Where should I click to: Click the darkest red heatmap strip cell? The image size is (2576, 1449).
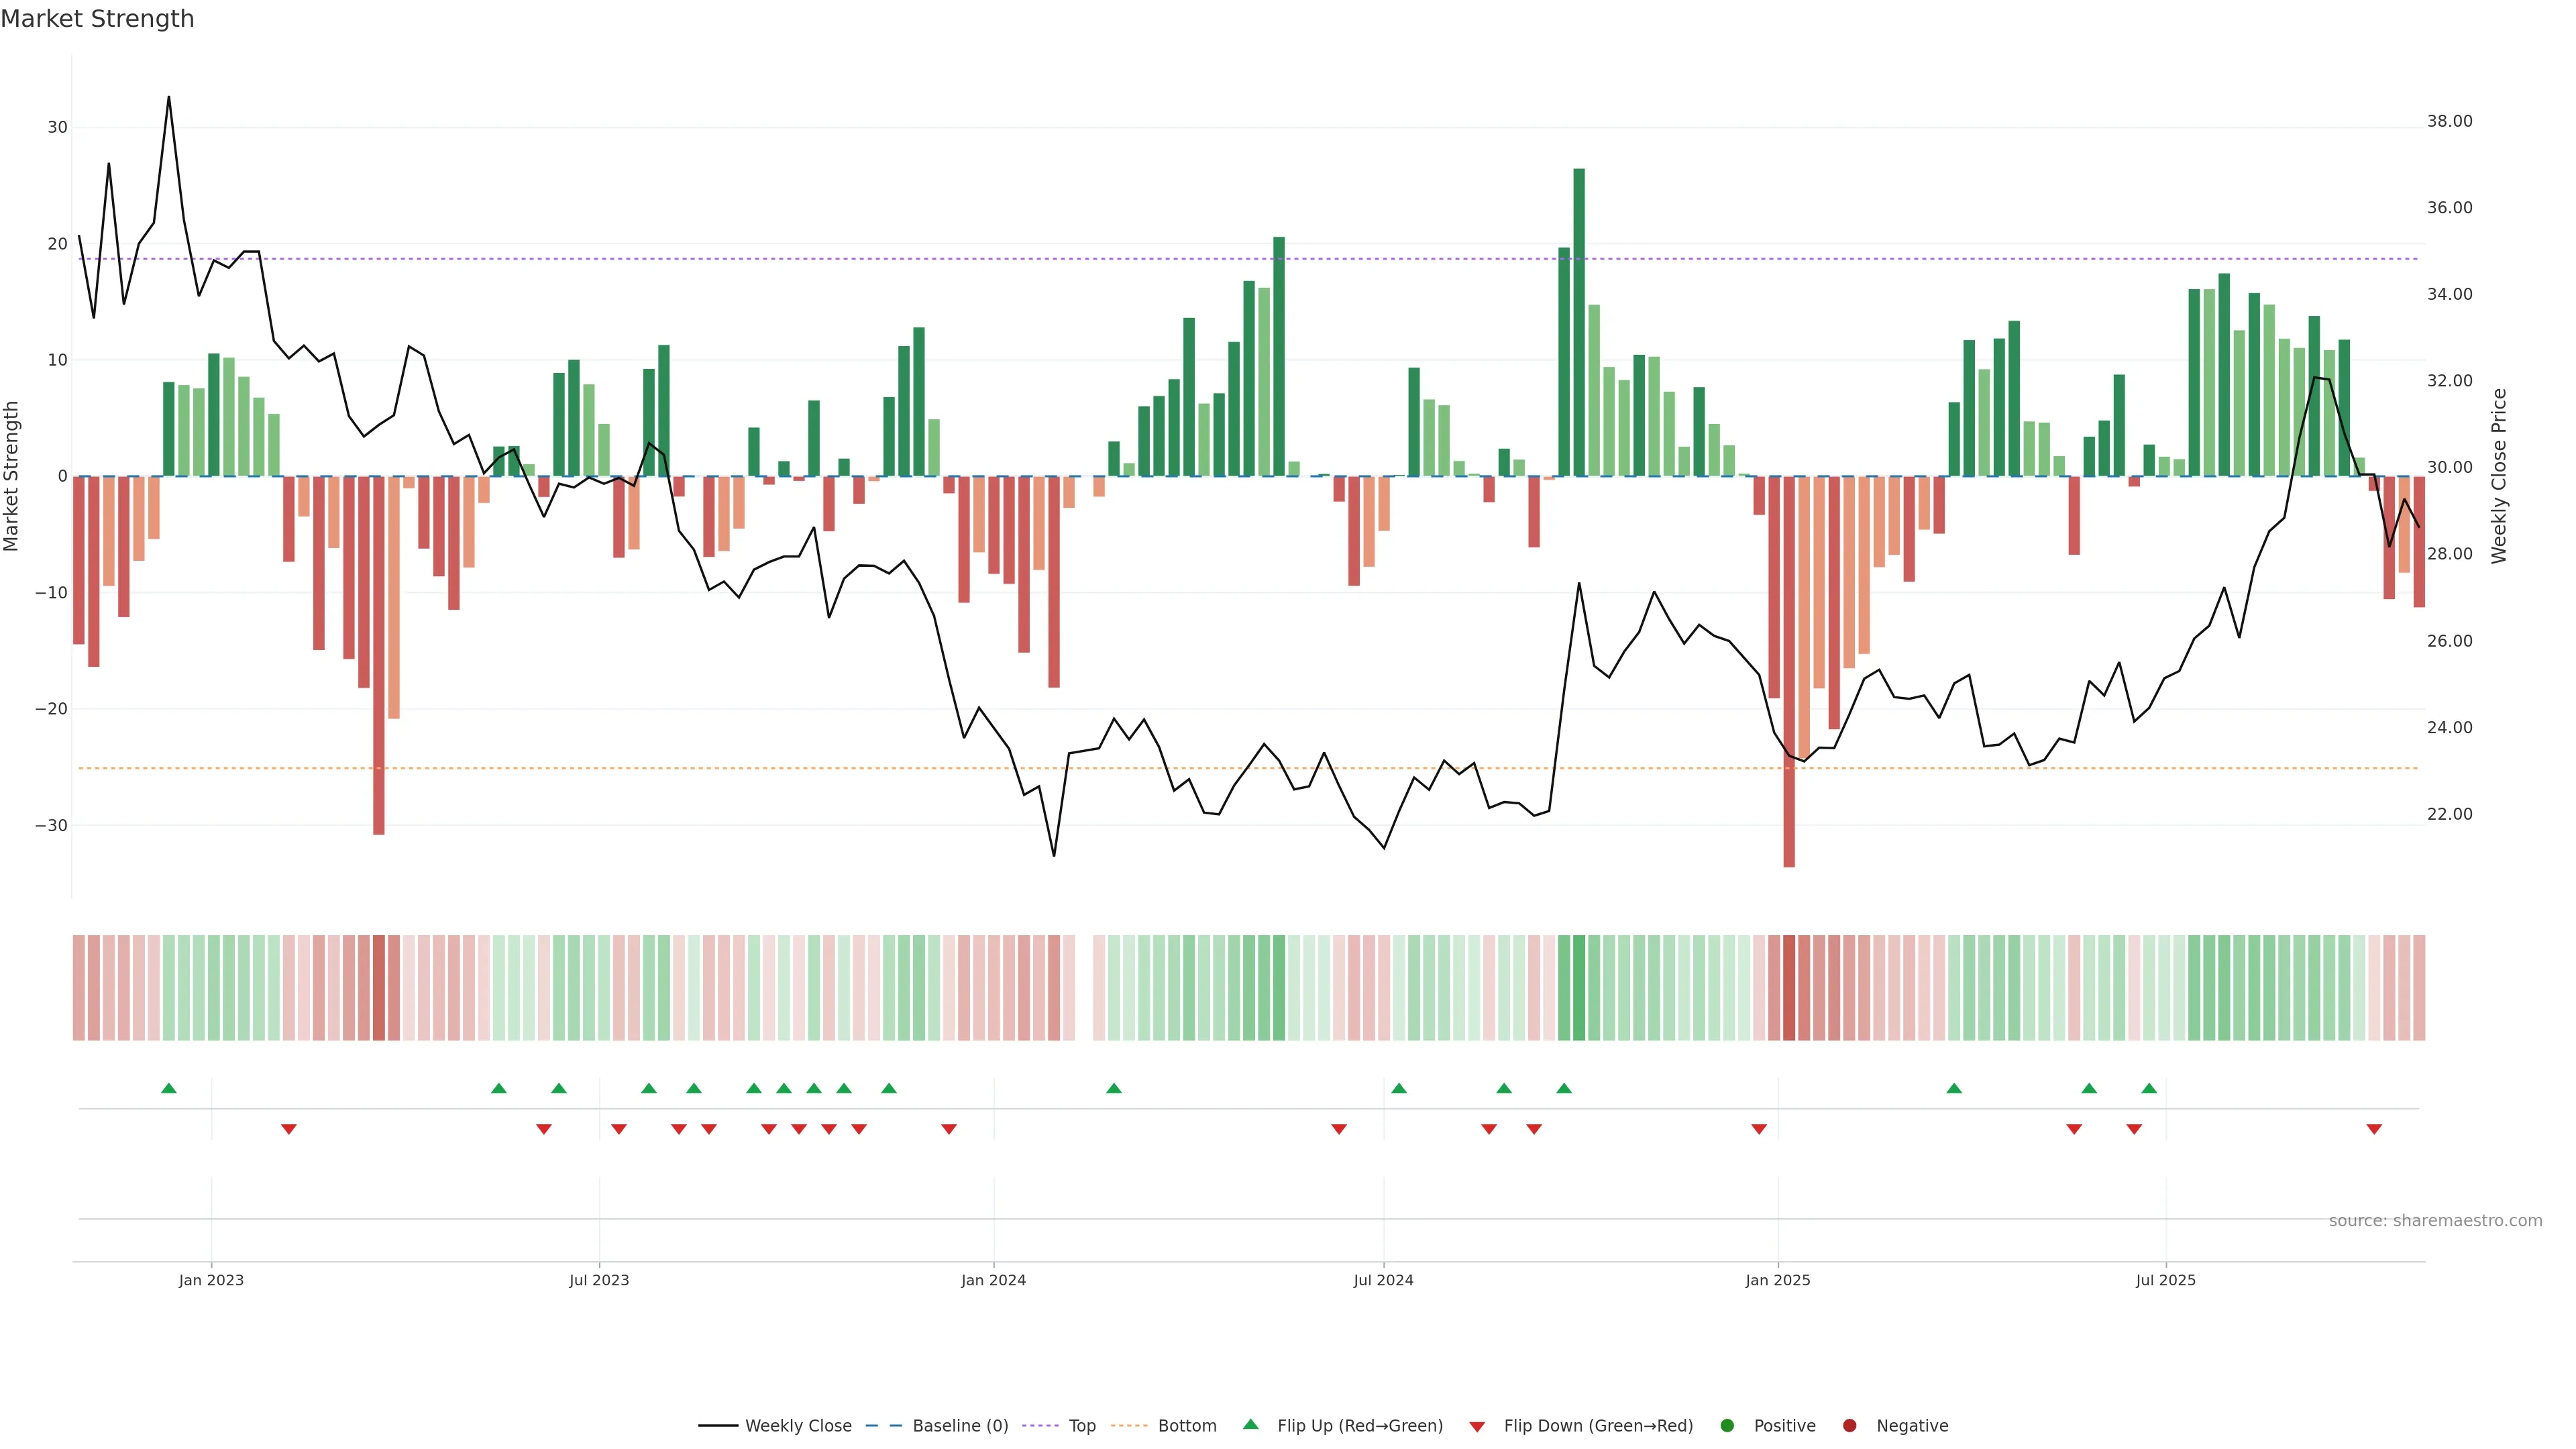point(1789,987)
